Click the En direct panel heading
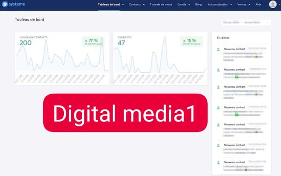This screenshot has height=176, width=281. pyautogui.click(x=223, y=38)
